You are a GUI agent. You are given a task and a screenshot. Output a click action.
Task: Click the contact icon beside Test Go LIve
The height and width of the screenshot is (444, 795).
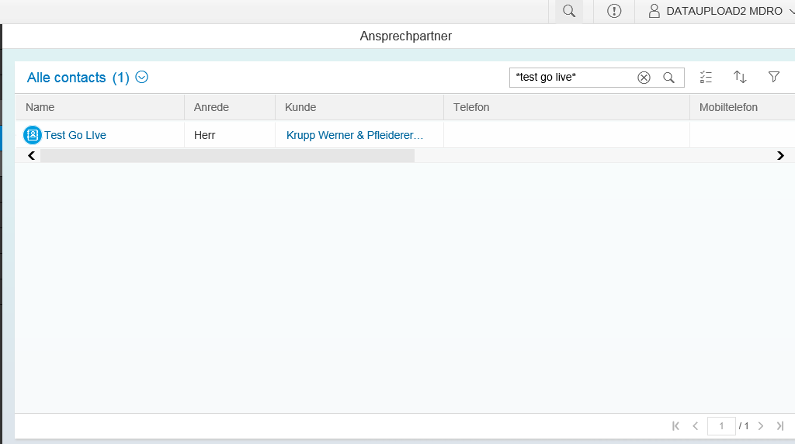click(33, 135)
